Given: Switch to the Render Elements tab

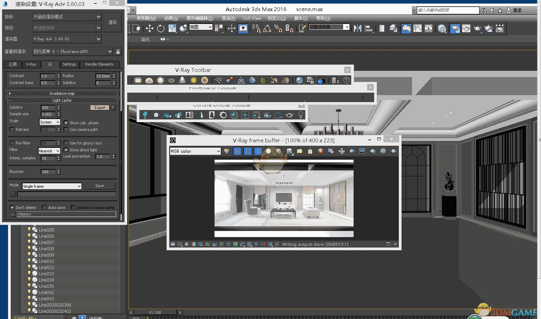Looking at the screenshot, I should tap(99, 64).
